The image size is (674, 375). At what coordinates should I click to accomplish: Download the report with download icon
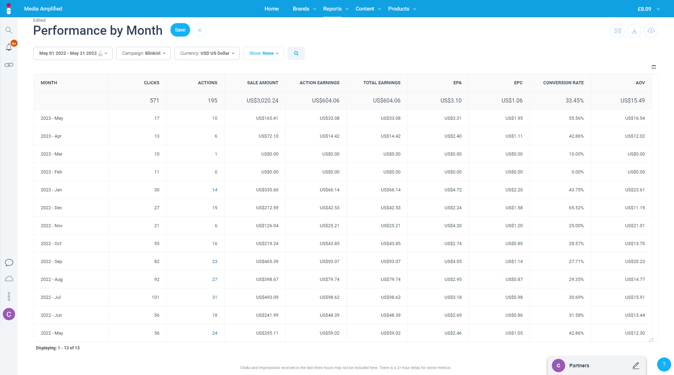coord(634,31)
